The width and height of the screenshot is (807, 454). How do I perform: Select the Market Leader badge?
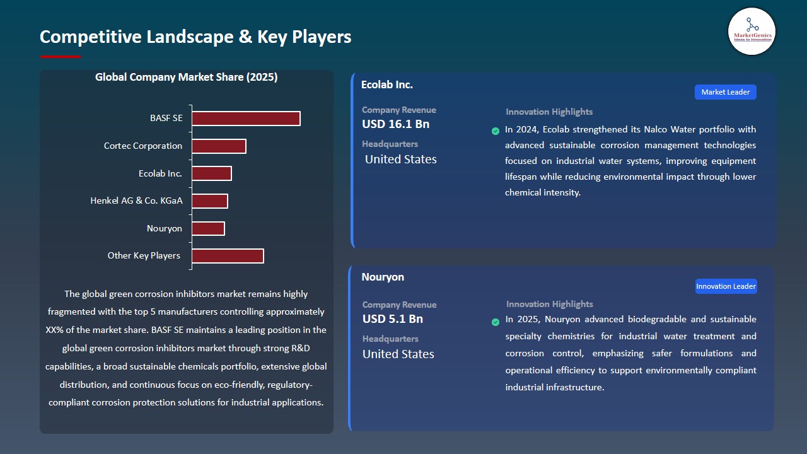[726, 92]
